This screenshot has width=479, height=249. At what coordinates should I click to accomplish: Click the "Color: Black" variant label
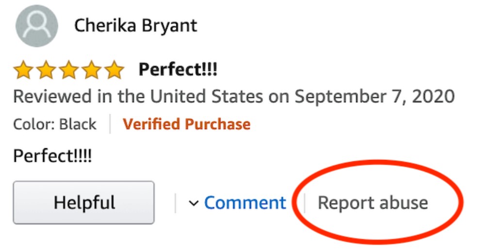coord(55,124)
